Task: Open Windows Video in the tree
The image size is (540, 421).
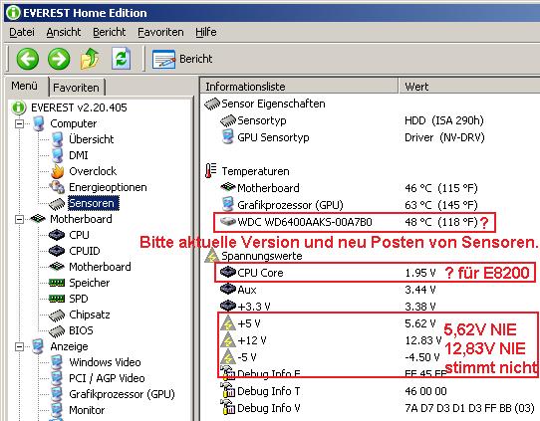Action: pos(105,362)
